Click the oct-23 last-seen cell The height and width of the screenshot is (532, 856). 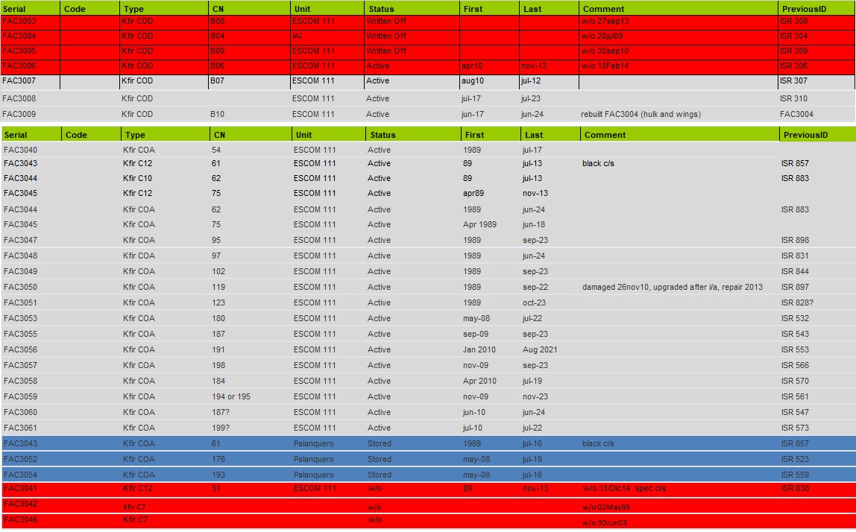click(534, 303)
